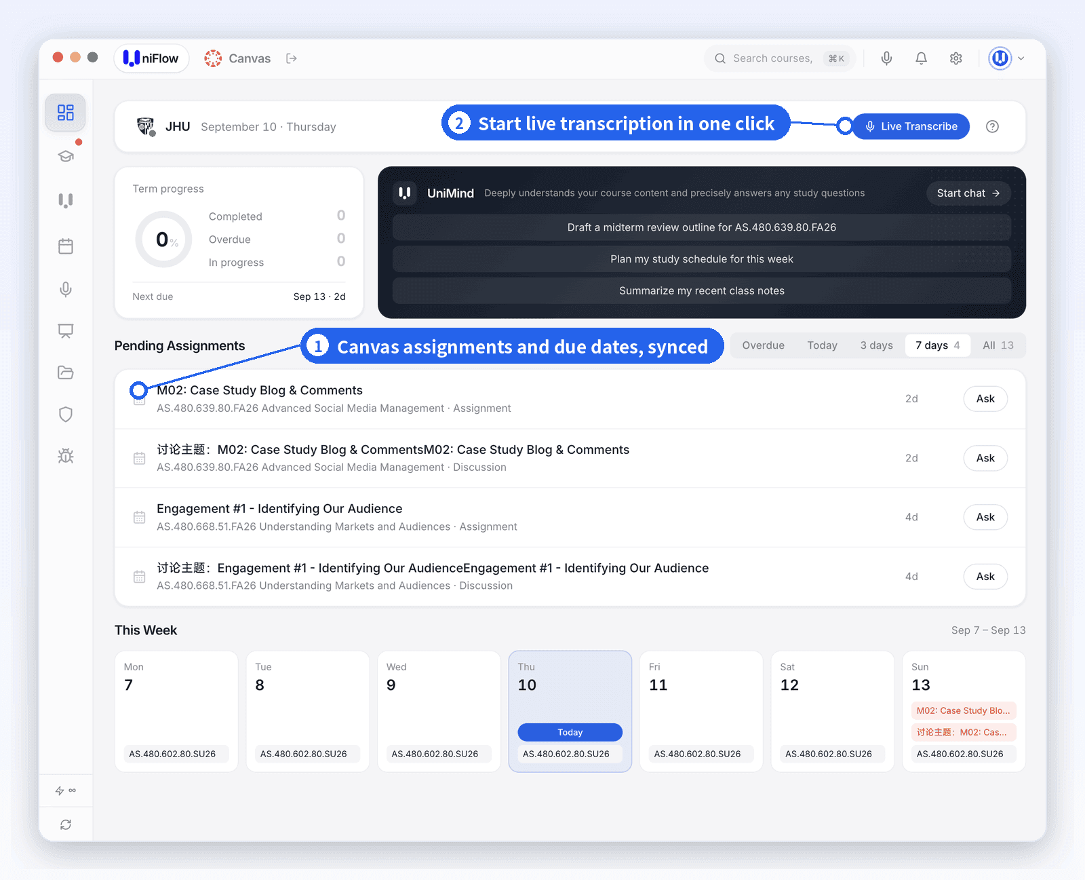This screenshot has height=880, width=1085.
Task: Choose Plan my study schedule suggestion
Action: [x=702, y=259]
